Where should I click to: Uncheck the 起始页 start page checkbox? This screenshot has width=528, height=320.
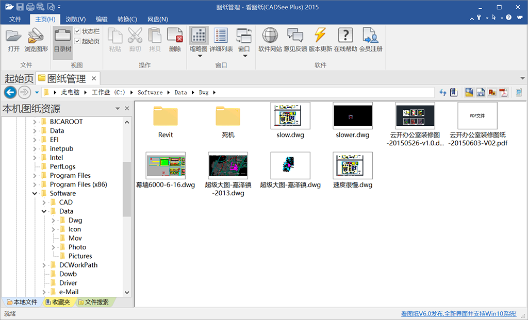click(77, 41)
